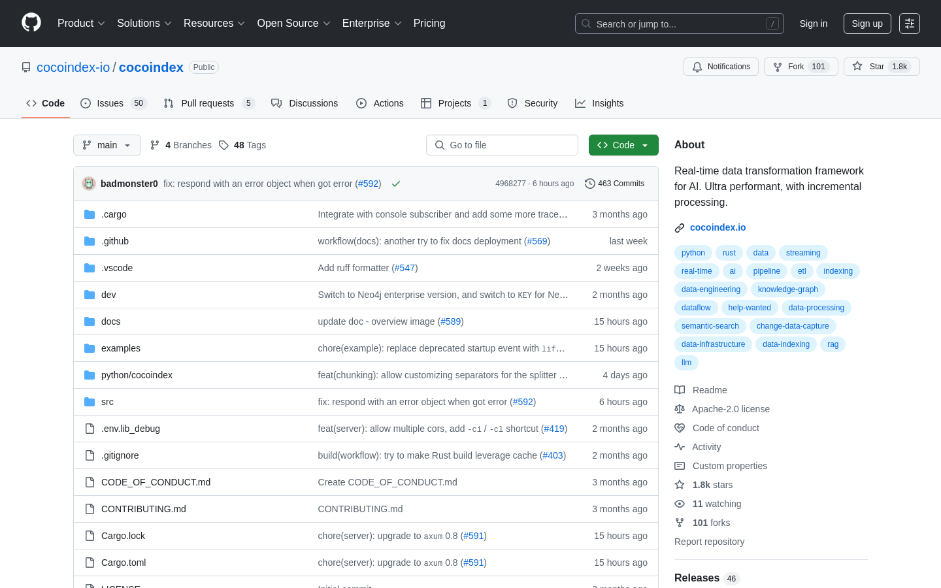Screen dimensions: 941x588
Task: Open cocoindex-io organization link
Action: pos(73,67)
